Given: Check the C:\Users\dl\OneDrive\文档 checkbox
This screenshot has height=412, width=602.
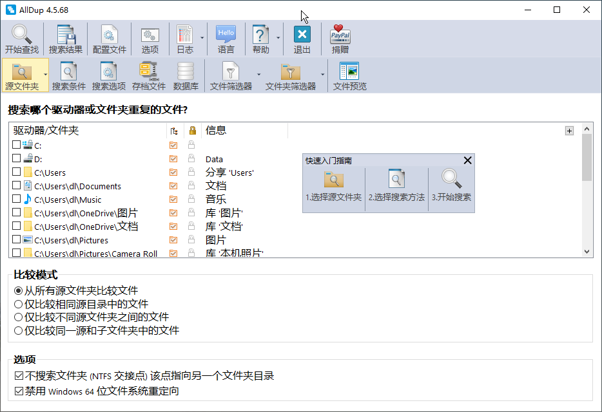Looking at the screenshot, I should point(16,225).
